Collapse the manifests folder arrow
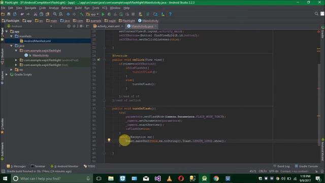This screenshot has width=325, height=183. pos(11,36)
